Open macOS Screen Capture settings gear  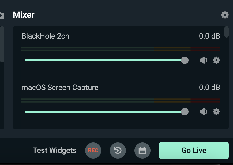click(216, 112)
